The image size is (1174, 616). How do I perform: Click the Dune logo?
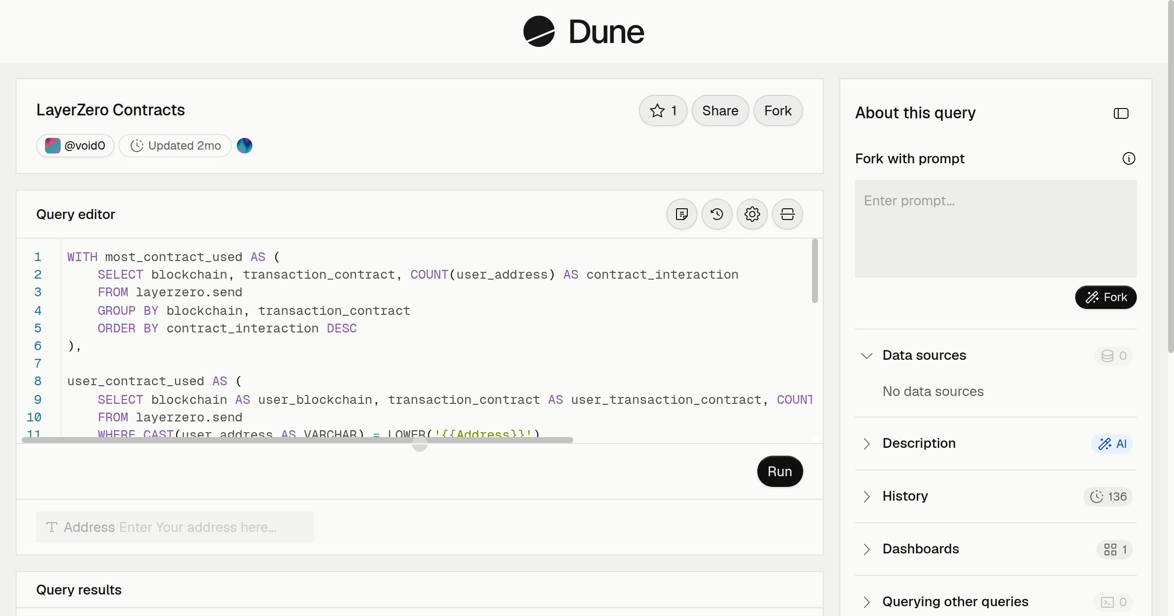click(584, 31)
